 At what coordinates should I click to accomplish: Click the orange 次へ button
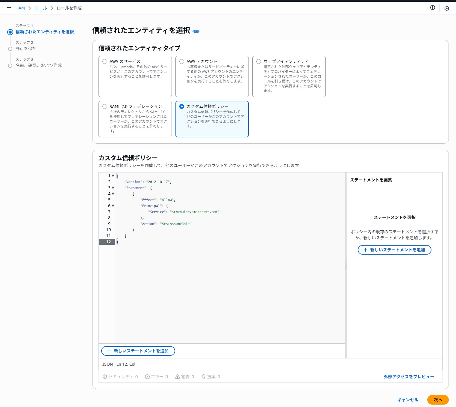437,400
